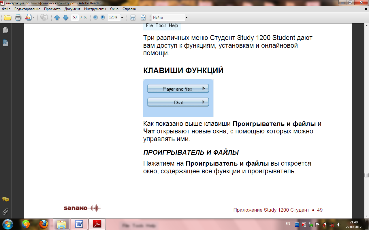Open Windows Explorer from taskbar

[61, 224]
